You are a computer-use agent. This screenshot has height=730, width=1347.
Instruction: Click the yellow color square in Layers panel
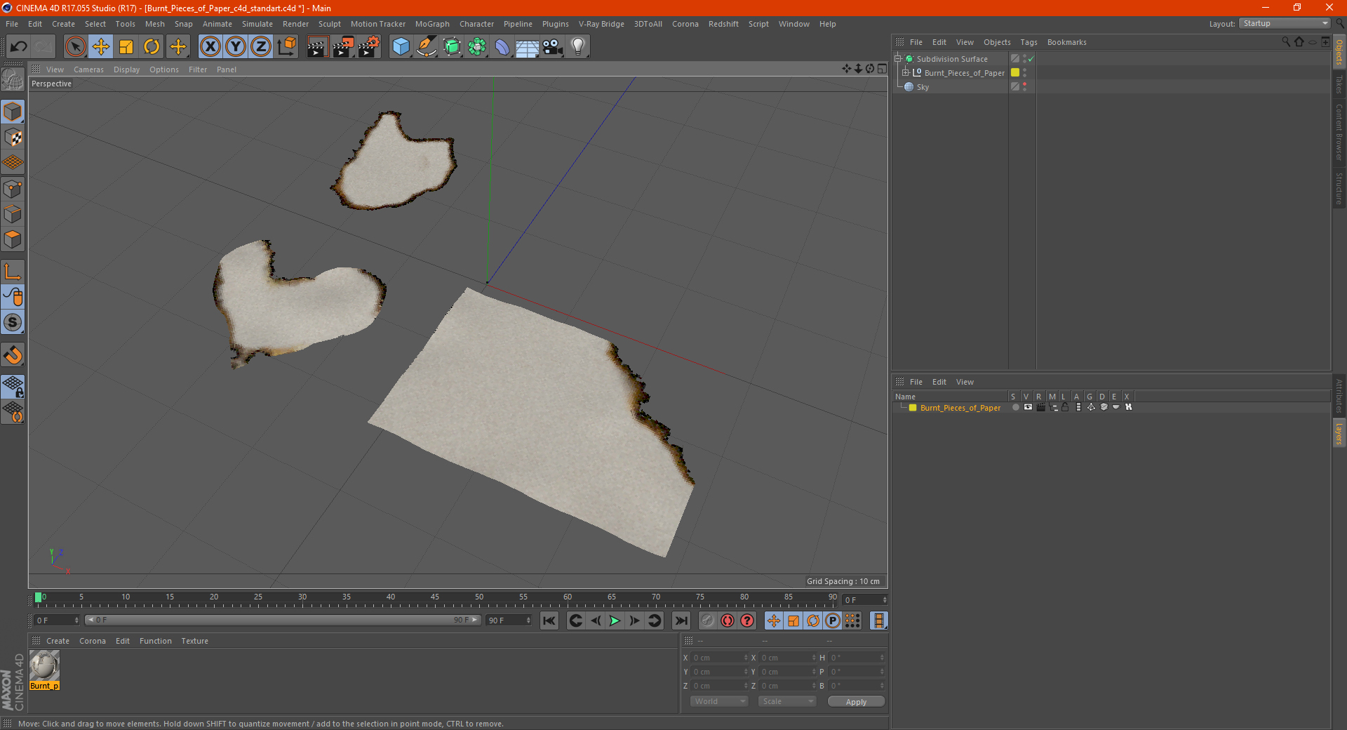(x=913, y=408)
